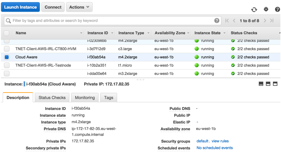
Task: Click the Launch Instance button
Action: (20, 7)
